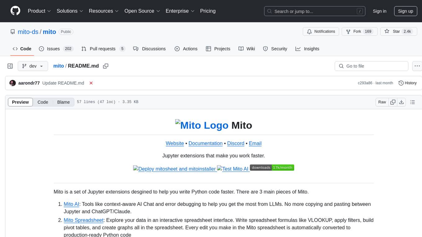Open the mito-ds organization link
422x237 pixels.
pyautogui.click(x=28, y=32)
